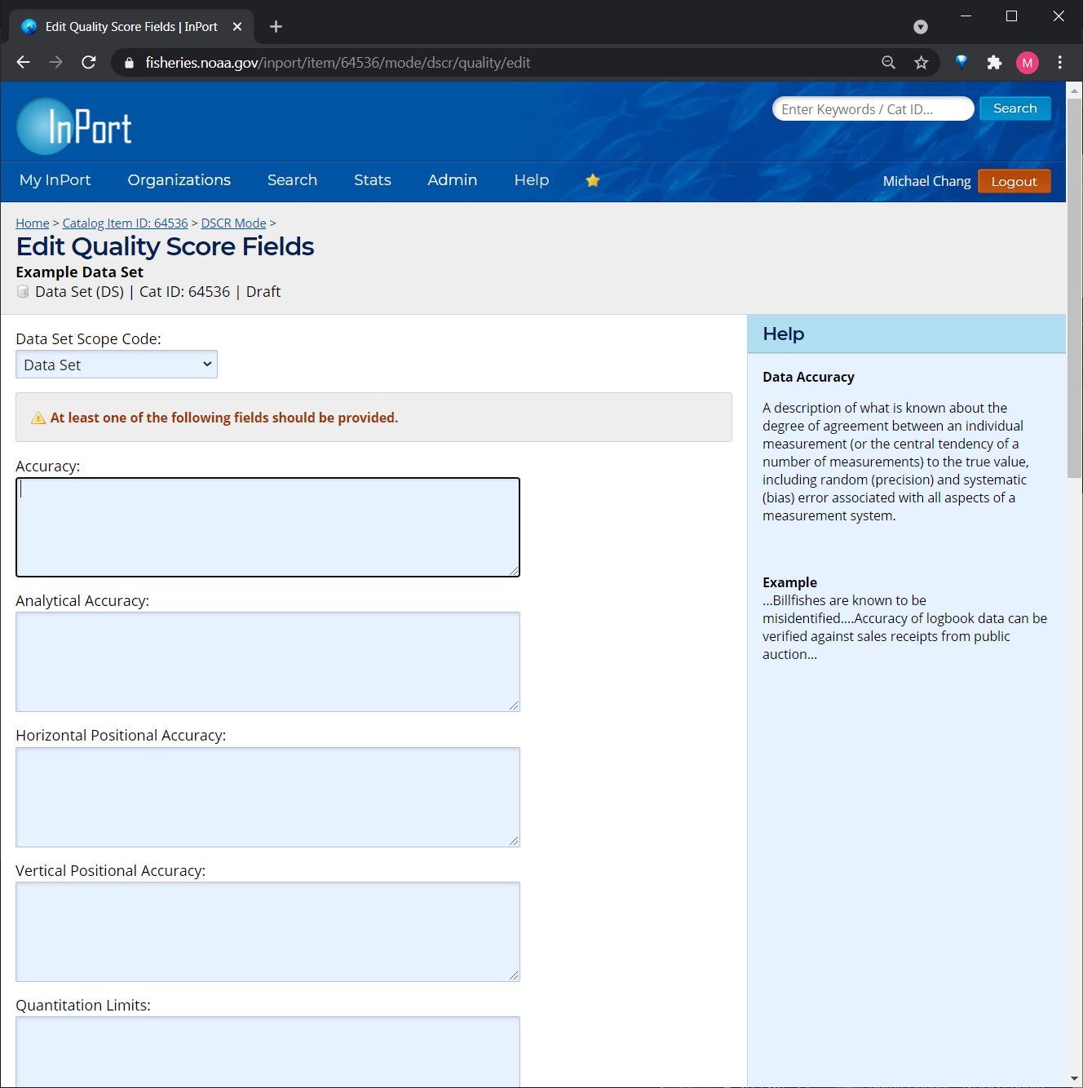The image size is (1083, 1088).
Task: Open the Search menu item
Action: pyautogui.click(x=292, y=180)
